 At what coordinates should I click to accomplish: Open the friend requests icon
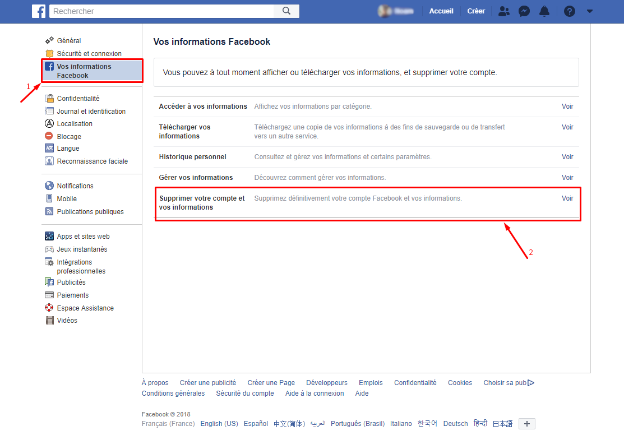coord(504,11)
